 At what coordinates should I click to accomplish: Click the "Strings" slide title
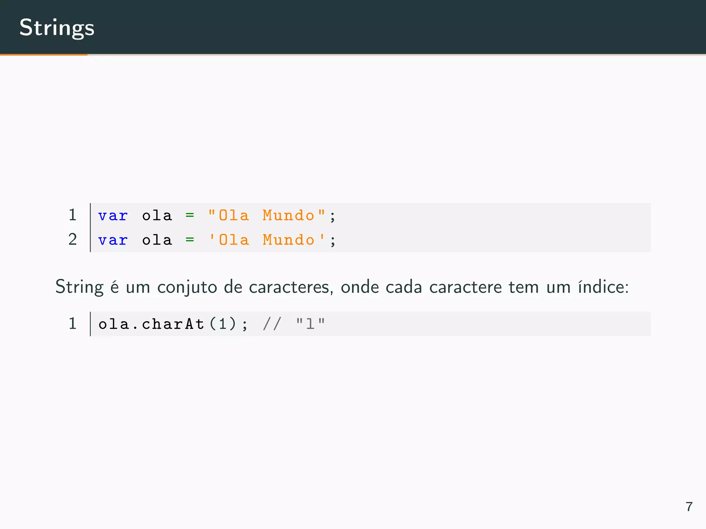57,28
